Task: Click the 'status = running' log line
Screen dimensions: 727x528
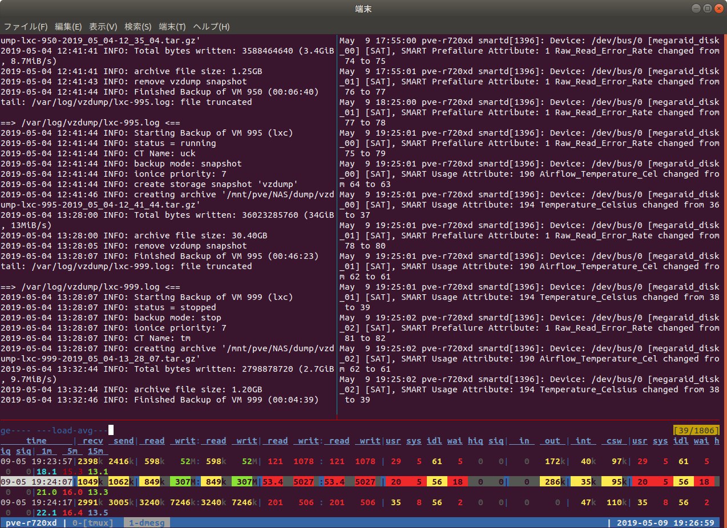Action: click(x=108, y=143)
